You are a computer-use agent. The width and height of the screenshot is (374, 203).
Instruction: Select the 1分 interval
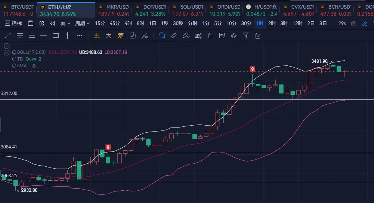pos(206,24)
